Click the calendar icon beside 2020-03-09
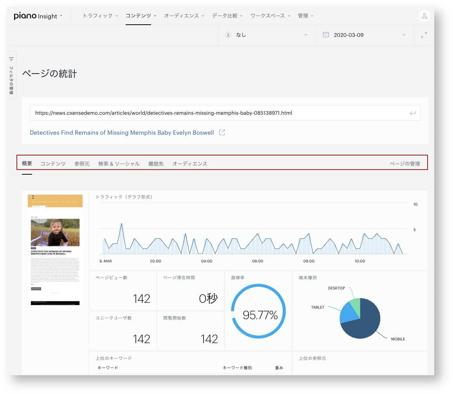Viewport: 453px width, 394px height. pyautogui.click(x=326, y=35)
